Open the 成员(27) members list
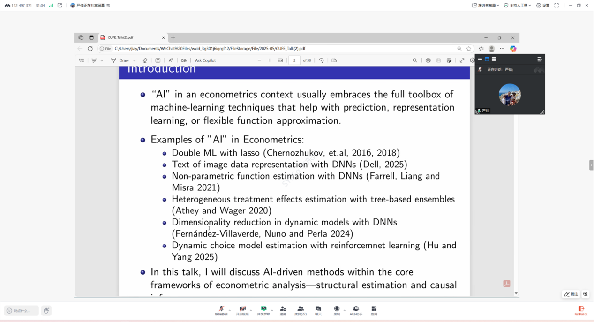594x322 pixels. click(301, 310)
